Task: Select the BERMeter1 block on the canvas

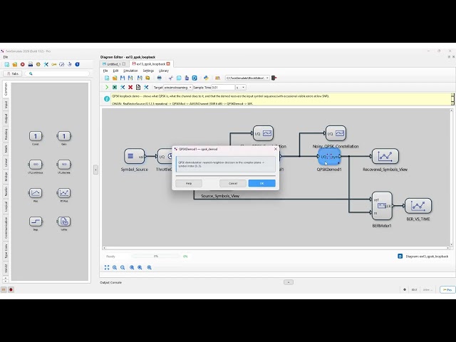Action: point(382,206)
